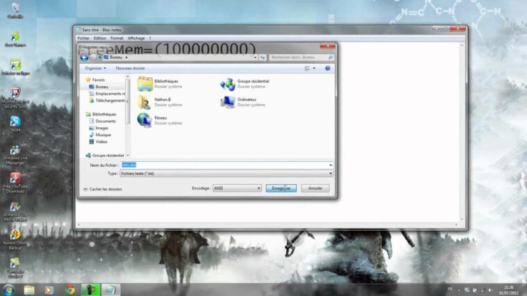This screenshot has height=296, width=527.
Task: Open File Explorer from the taskbar
Action: point(29,290)
